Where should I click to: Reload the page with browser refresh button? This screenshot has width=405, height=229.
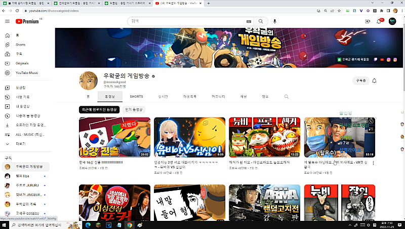[x=17, y=11]
